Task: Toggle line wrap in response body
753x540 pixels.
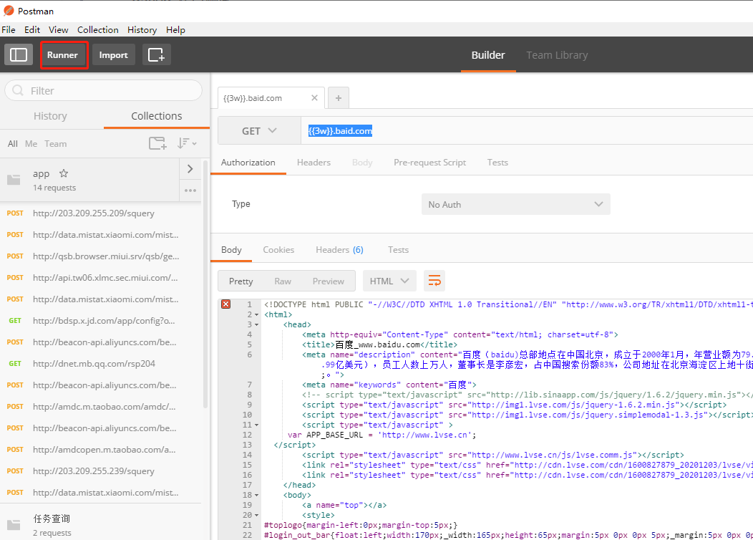Action: 434,281
